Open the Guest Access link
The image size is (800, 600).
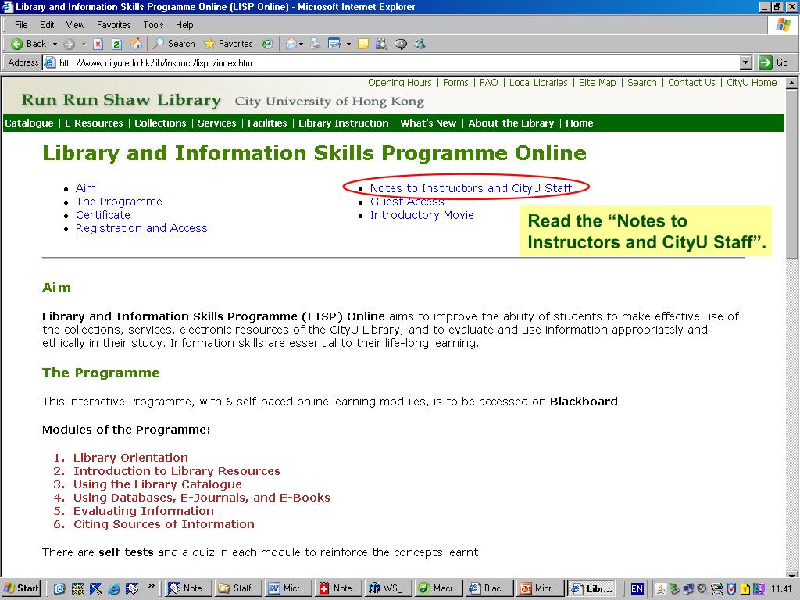click(407, 202)
